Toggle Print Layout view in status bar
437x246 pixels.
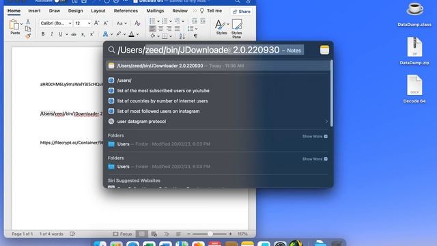pyautogui.click(x=141, y=234)
